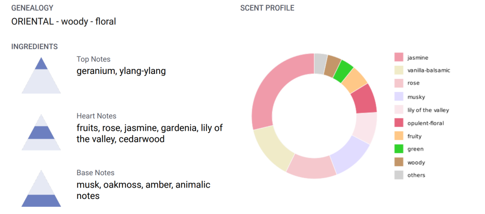Screen dimensions: 485x214
Task: Click the SCENT PROFILE heading
Action: [267, 8]
